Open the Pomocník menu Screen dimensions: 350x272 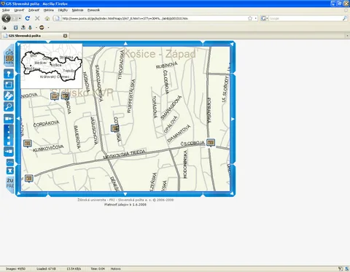click(x=93, y=10)
